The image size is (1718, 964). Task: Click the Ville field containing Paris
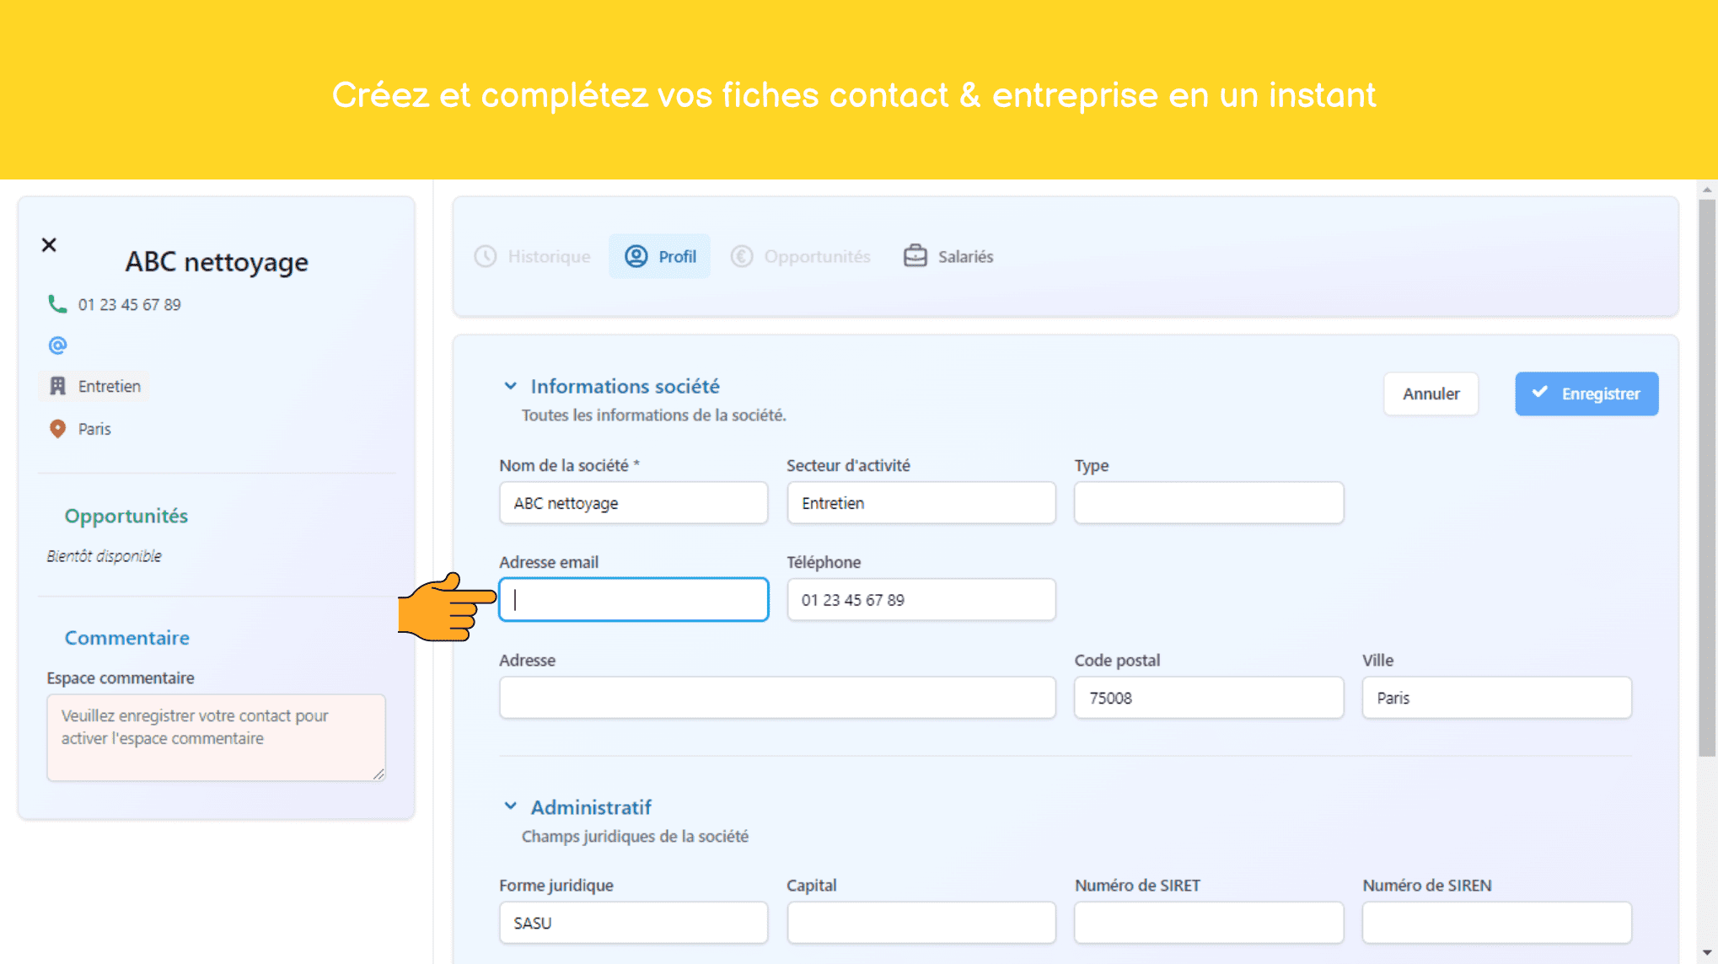click(x=1496, y=698)
